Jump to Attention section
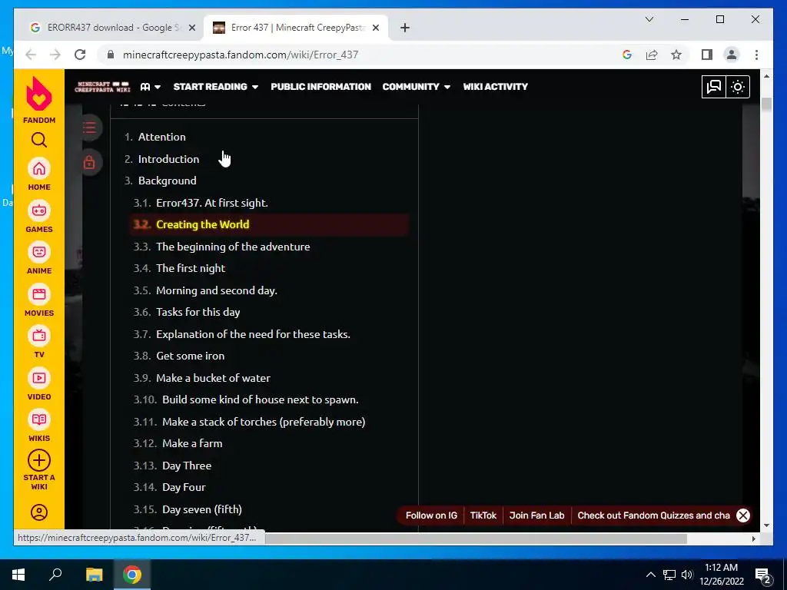The height and width of the screenshot is (590, 787). click(x=161, y=137)
